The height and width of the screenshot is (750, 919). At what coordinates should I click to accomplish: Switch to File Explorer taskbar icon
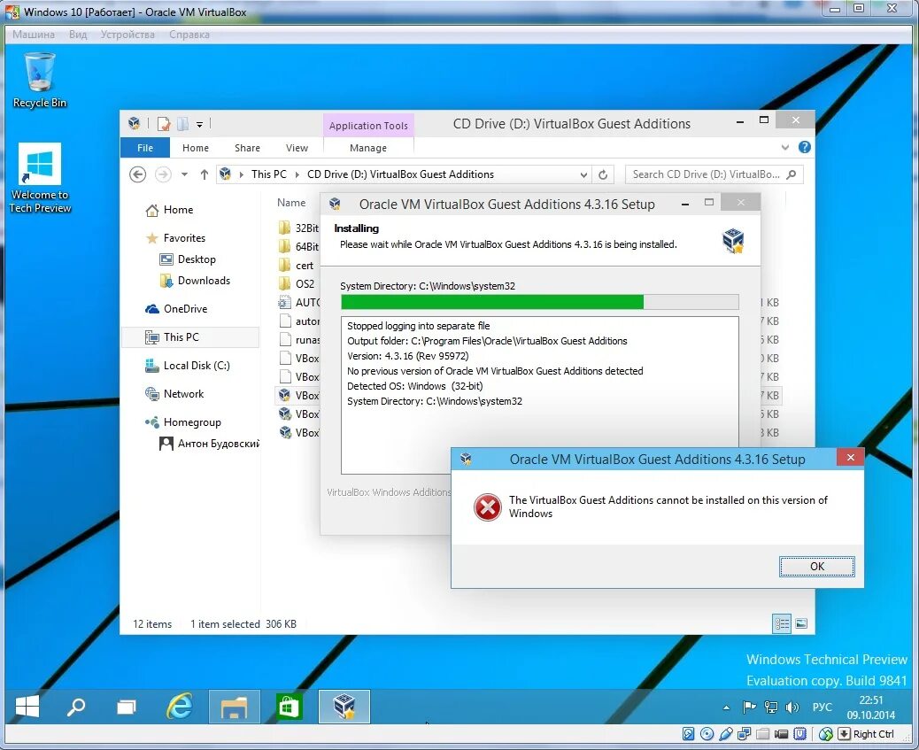tap(233, 707)
